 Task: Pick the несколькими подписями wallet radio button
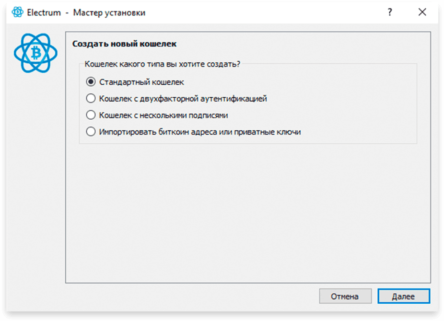coord(91,115)
